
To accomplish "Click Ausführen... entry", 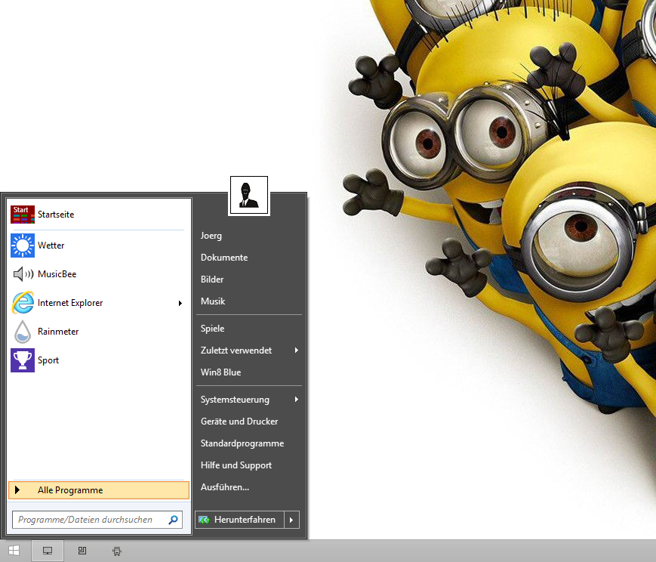I will 225,487.
